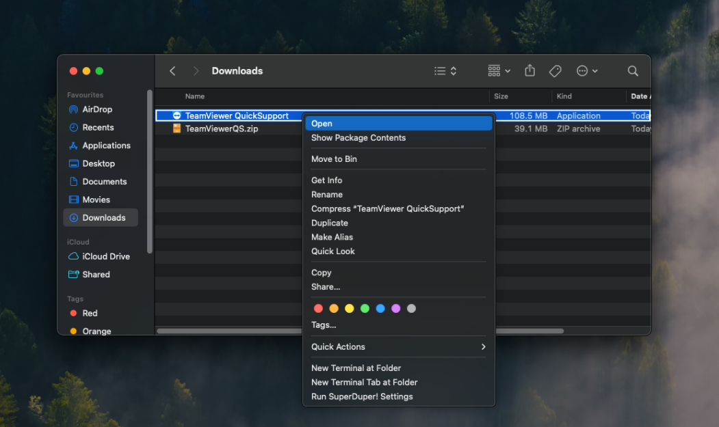This screenshot has height=427, width=719.
Task: Click the AirDrop sidebar icon
Action: tap(73, 109)
